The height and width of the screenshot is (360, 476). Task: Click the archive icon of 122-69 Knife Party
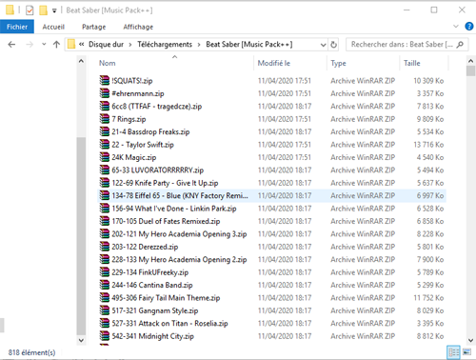(x=105, y=183)
